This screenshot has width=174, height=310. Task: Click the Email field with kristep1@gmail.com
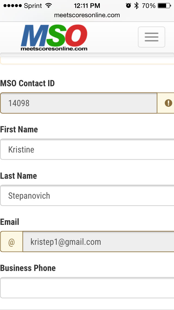[98, 242]
